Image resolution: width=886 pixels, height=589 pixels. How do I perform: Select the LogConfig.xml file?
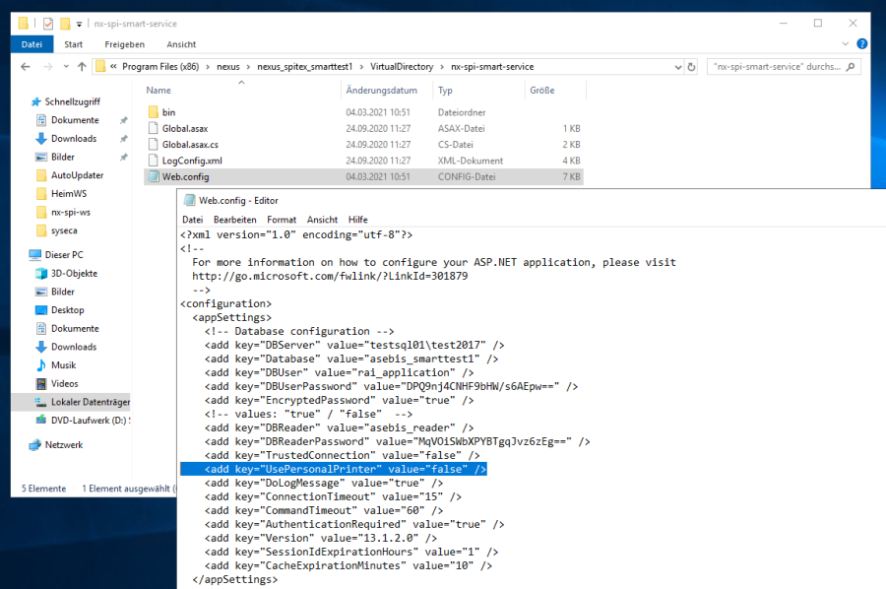point(192,161)
